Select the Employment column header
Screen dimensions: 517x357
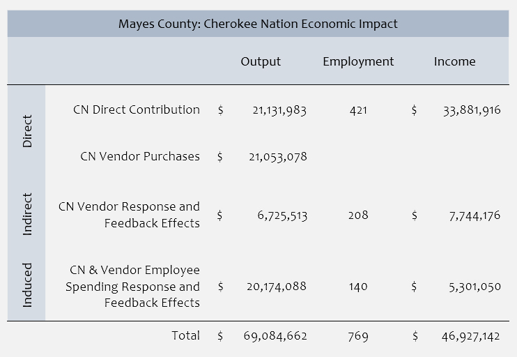tap(358, 61)
